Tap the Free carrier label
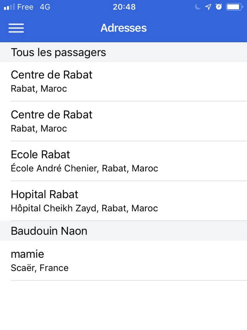This screenshot has height=330, width=247. (x=25, y=7)
